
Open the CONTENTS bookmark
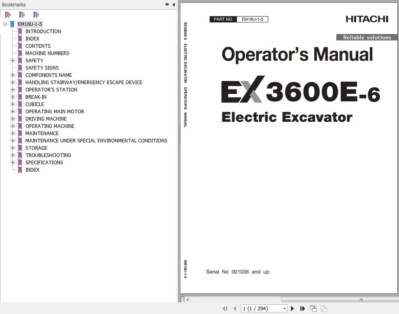click(38, 46)
